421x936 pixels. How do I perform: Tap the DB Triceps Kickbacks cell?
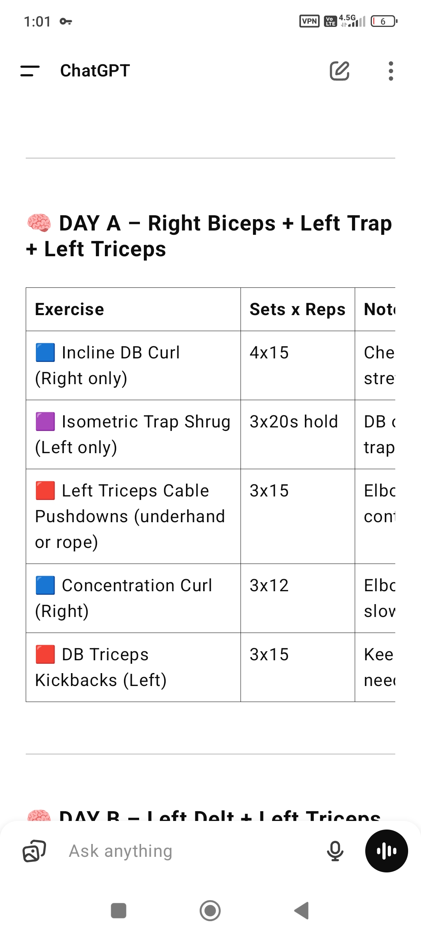[x=133, y=667]
